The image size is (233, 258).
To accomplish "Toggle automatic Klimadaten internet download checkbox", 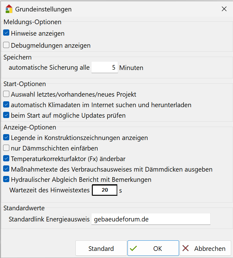I will (x=6, y=105).
